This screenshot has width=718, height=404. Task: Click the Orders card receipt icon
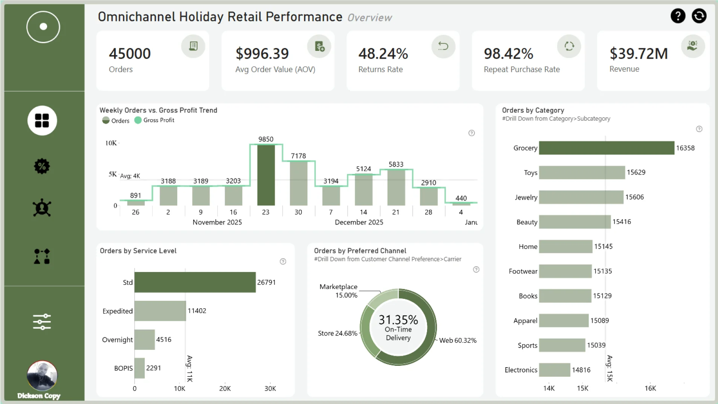pos(193,46)
